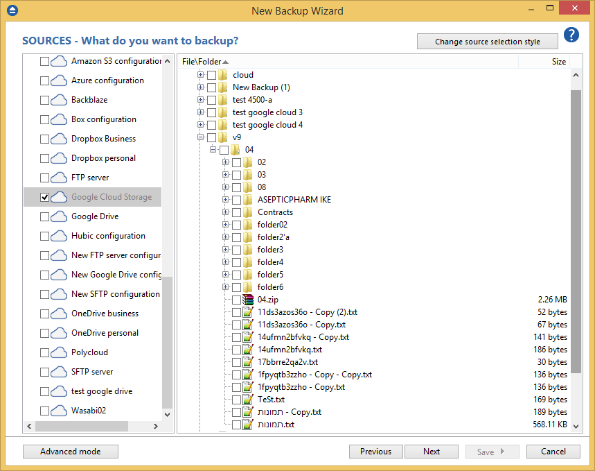Select the folder2'a tree row
The width and height of the screenshot is (595, 471).
click(x=273, y=237)
